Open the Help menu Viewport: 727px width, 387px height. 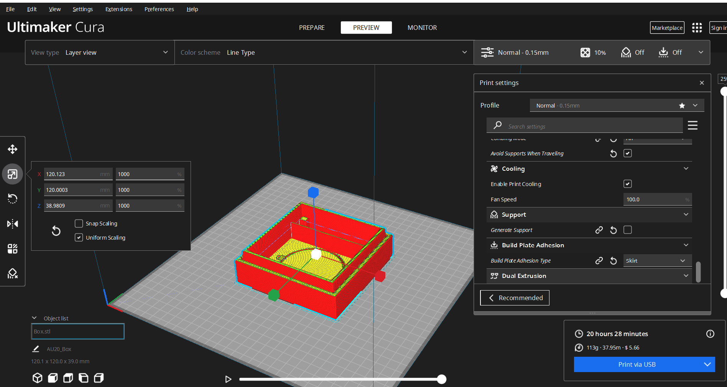192,9
